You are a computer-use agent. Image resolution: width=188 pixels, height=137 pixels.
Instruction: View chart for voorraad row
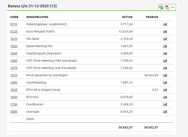click(165, 112)
